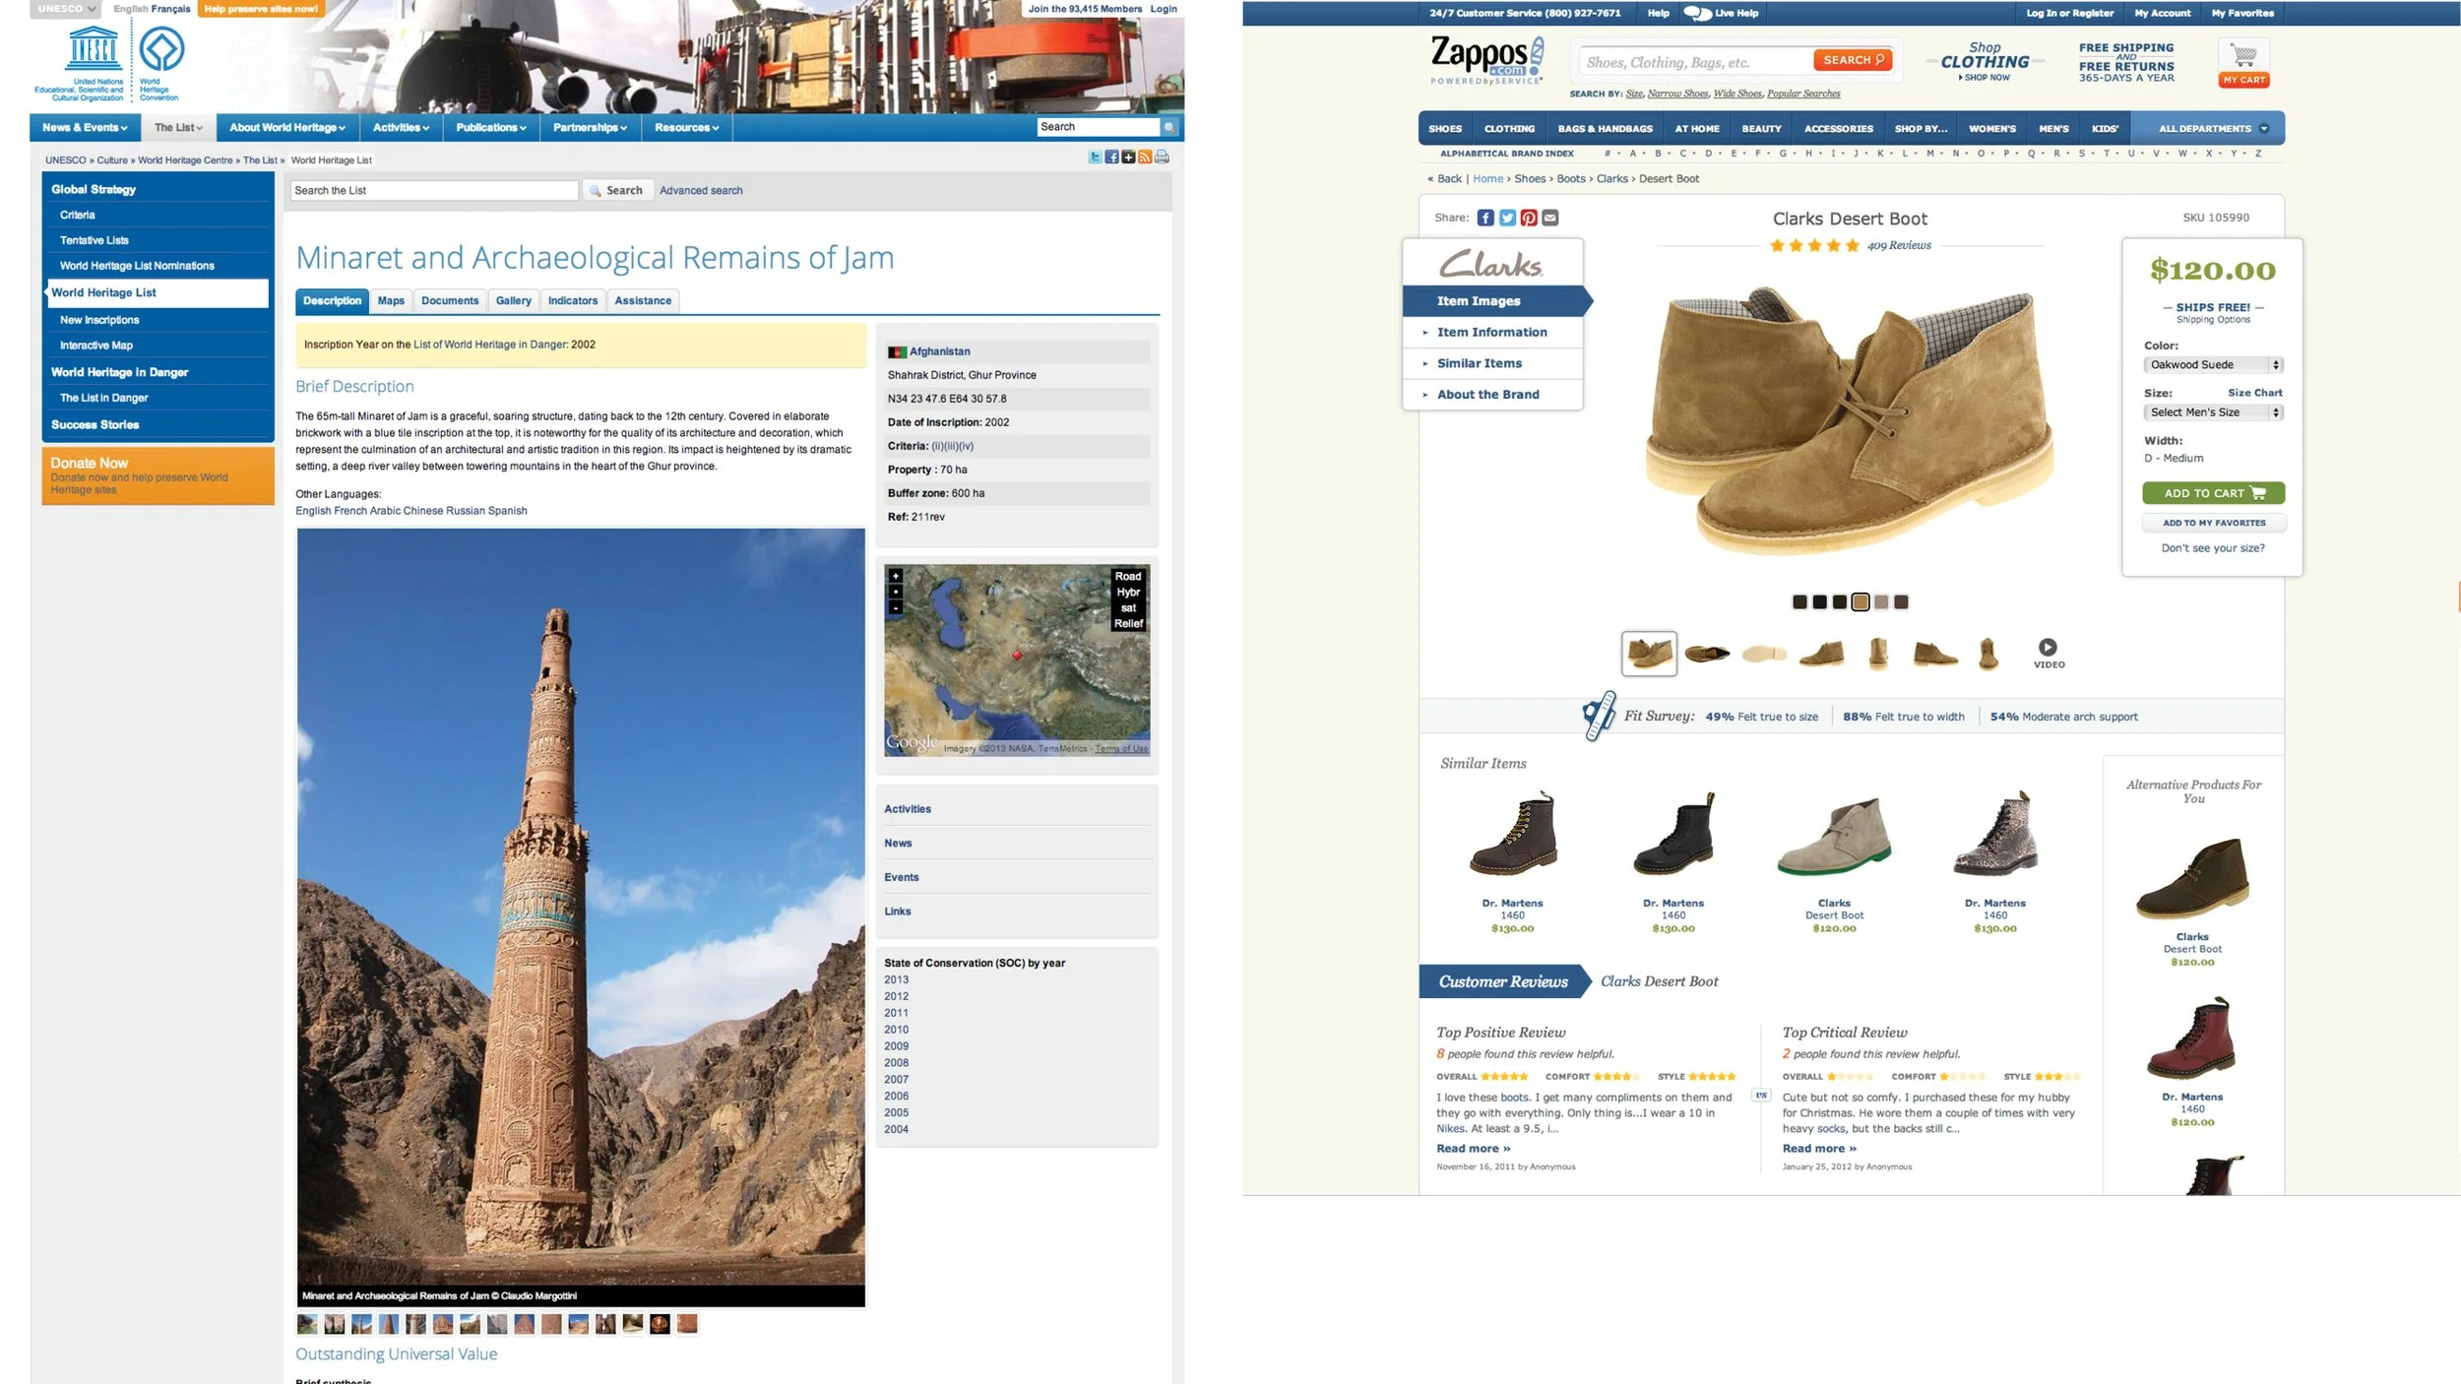Open 409 Reviews link

coord(1899,245)
